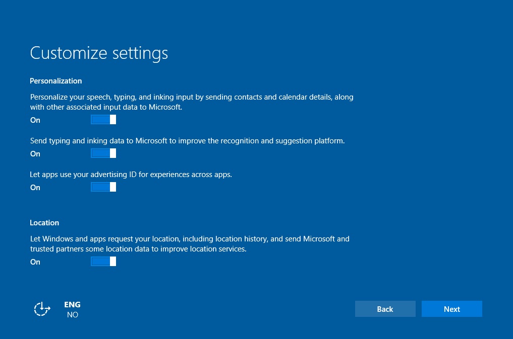Click the Back button
Viewport: 513px width, 339px height.
pyautogui.click(x=385, y=309)
